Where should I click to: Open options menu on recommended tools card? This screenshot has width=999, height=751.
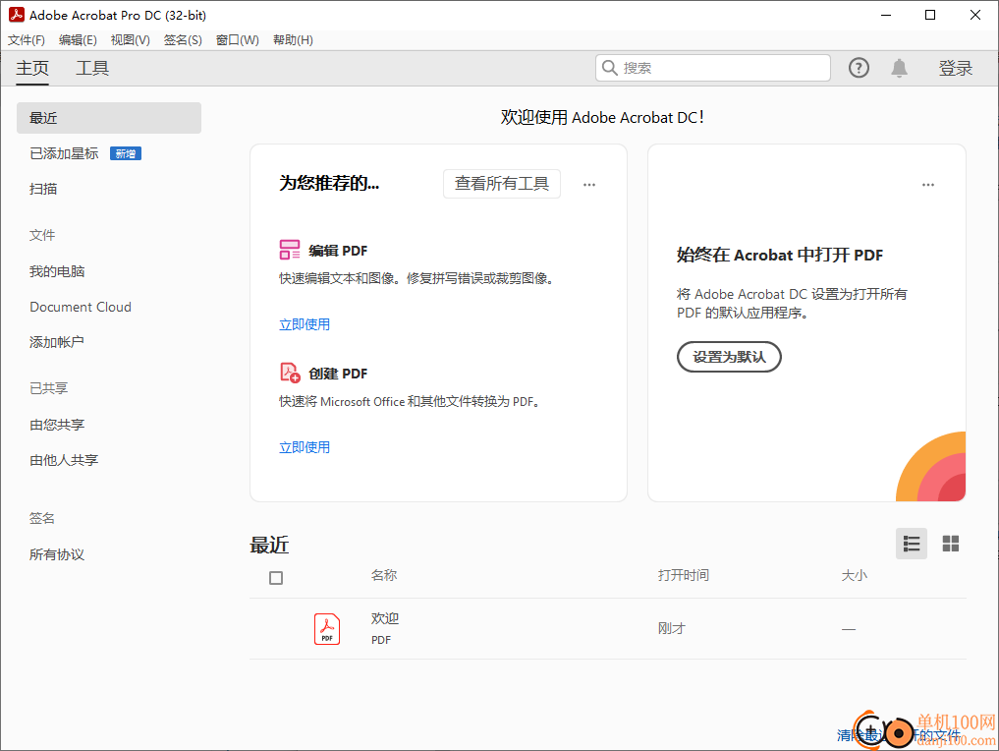(x=589, y=184)
